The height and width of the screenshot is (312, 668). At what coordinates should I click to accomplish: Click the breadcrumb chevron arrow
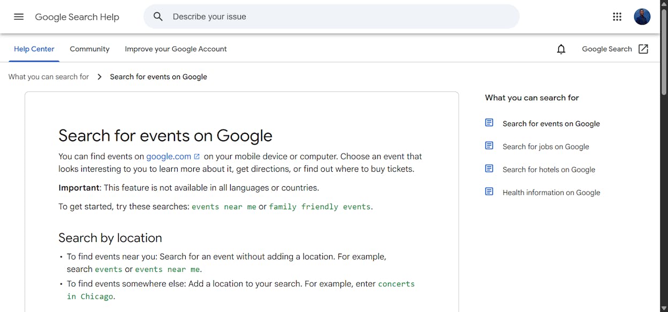click(100, 77)
